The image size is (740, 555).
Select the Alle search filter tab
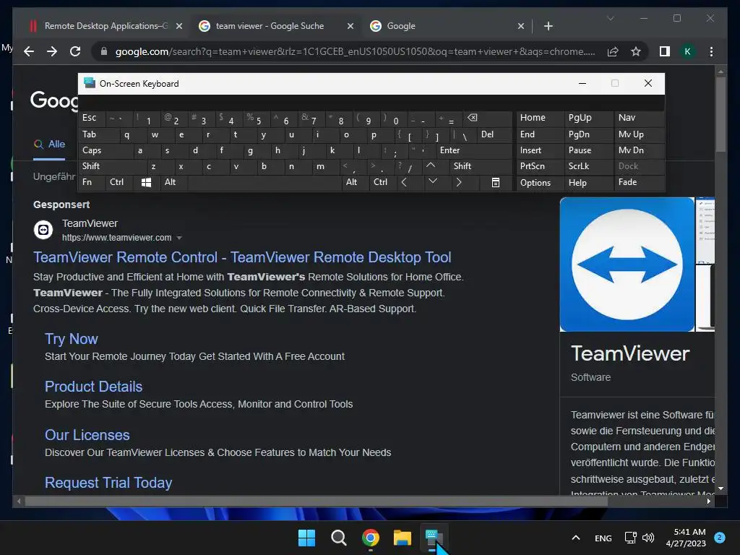pyautogui.click(x=49, y=144)
